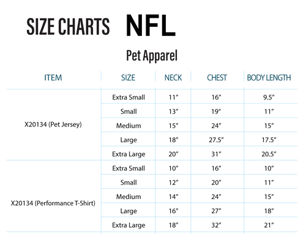Click the SIZE column header

coord(128,78)
